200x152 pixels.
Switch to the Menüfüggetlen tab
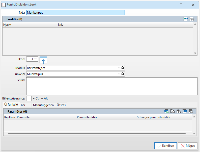point(43,105)
